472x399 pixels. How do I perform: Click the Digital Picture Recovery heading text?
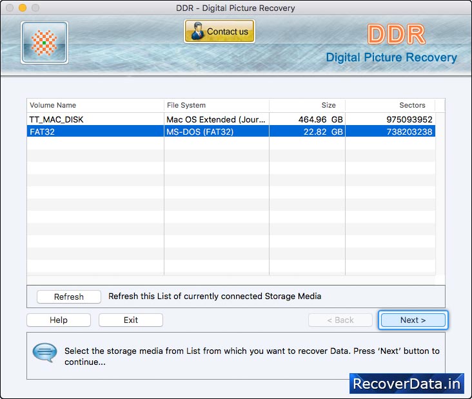[391, 57]
